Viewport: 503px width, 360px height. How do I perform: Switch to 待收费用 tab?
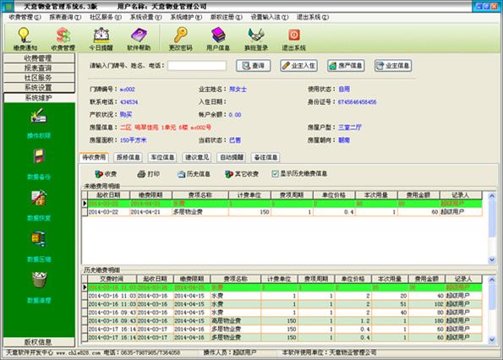coord(94,157)
